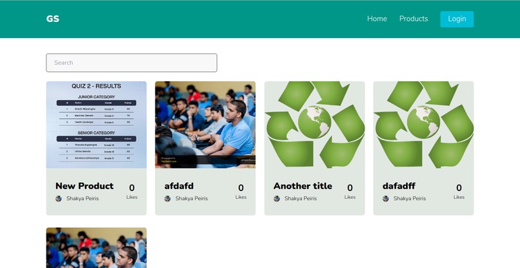Open the afdafd product audience photo

tap(205, 125)
